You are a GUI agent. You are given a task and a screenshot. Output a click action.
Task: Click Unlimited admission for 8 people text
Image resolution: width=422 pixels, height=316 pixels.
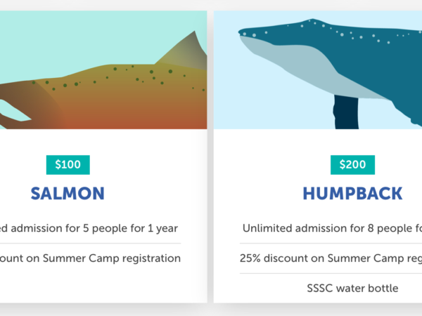click(332, 228)
